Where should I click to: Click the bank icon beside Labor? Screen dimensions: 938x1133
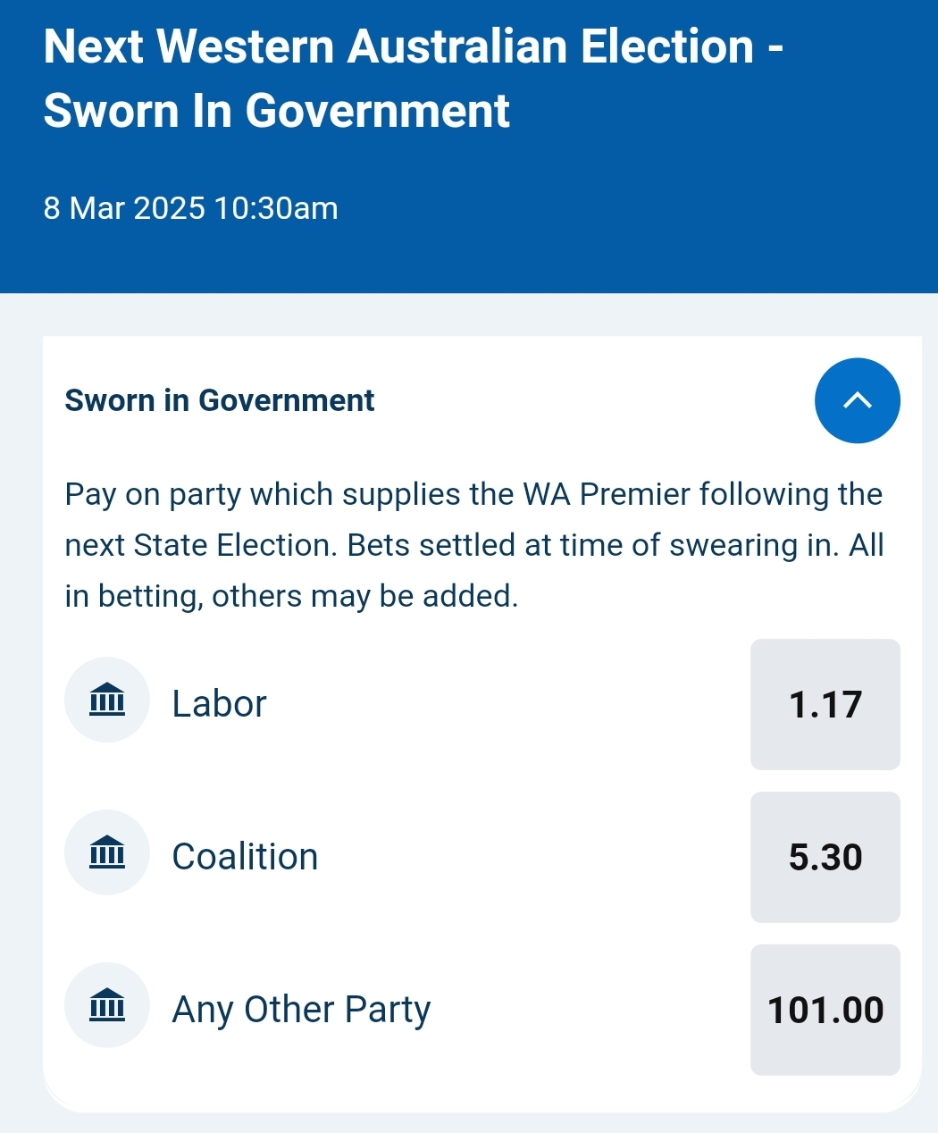click(107, 700)
